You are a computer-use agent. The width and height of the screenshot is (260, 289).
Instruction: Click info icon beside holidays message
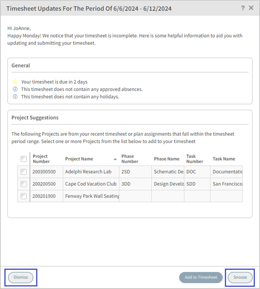click(x=15, y=96)
